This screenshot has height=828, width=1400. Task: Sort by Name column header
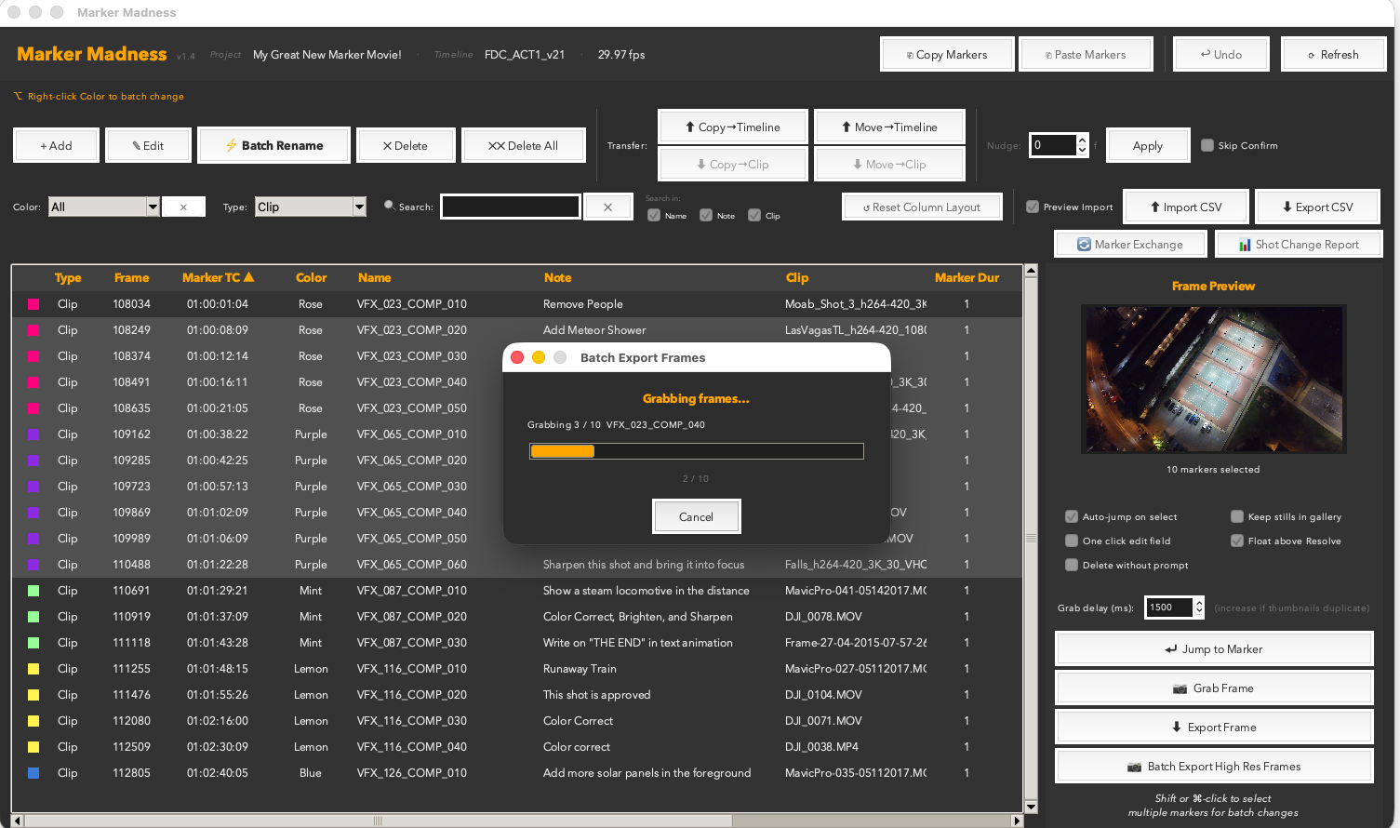pos(374,277)
